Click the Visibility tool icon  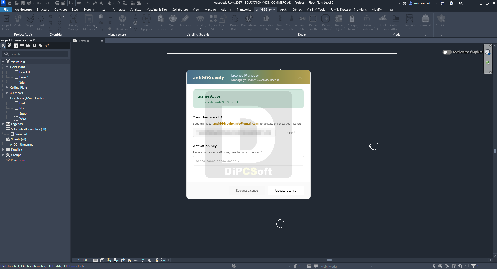(x=200, y=19)
